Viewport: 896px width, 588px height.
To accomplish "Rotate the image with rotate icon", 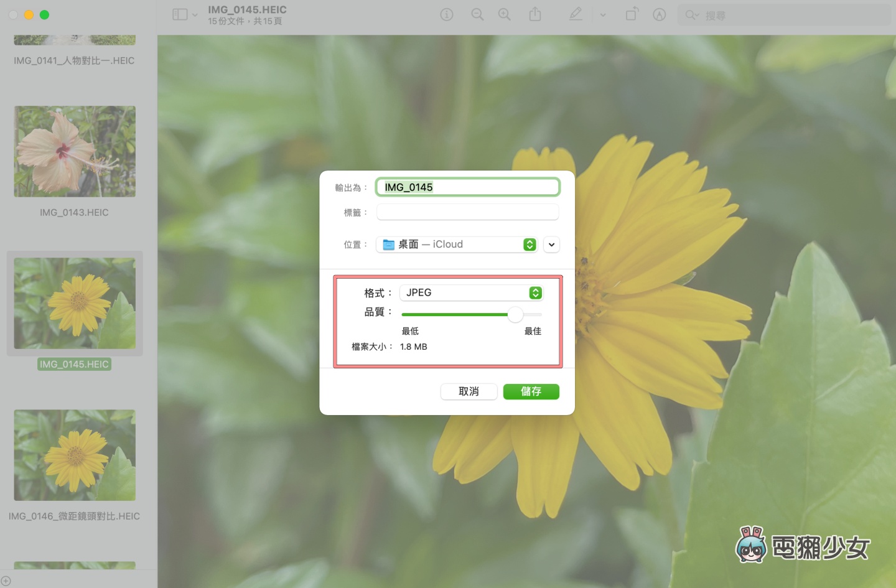I will 632,14.
